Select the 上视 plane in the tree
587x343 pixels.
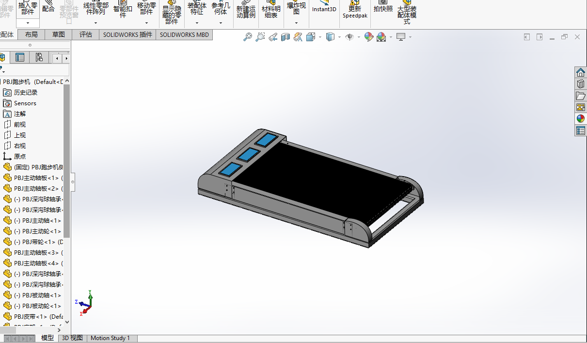click(20, 135)
